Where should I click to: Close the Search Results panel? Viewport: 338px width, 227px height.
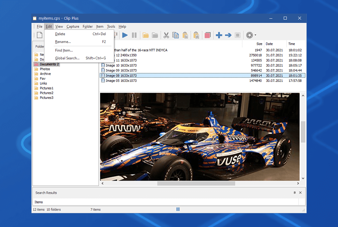(x=300, y=193)
